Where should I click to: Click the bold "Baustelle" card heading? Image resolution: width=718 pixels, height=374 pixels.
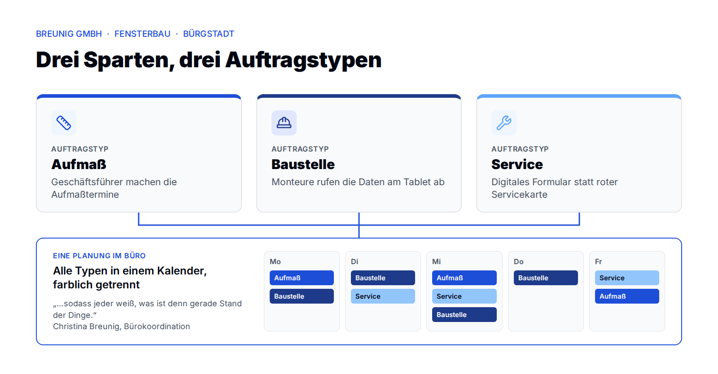[x=303, y=165]
